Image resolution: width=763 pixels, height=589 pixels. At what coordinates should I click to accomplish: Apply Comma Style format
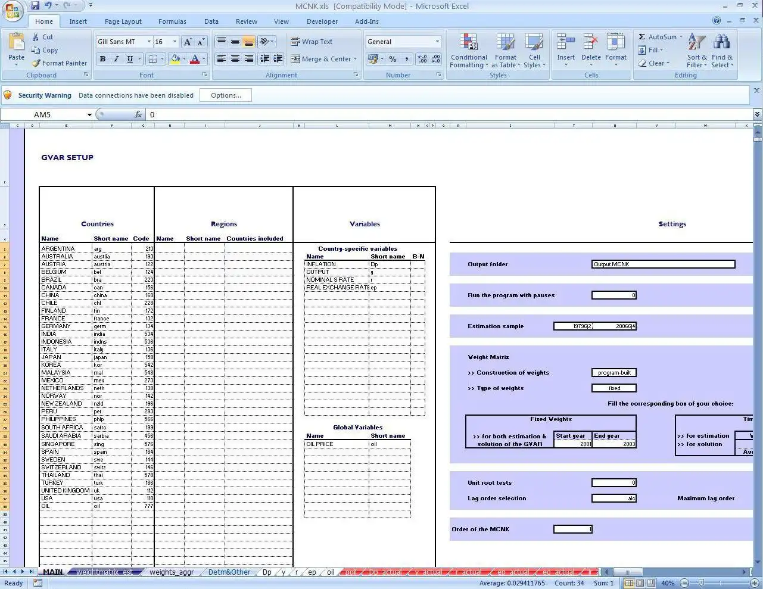tap(406, 59)
